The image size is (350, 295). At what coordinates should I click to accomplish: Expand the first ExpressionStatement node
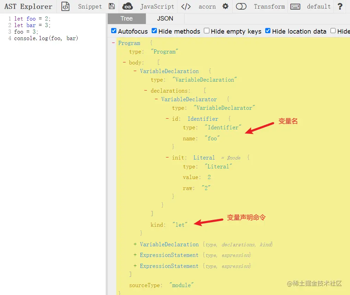[135, 255]
